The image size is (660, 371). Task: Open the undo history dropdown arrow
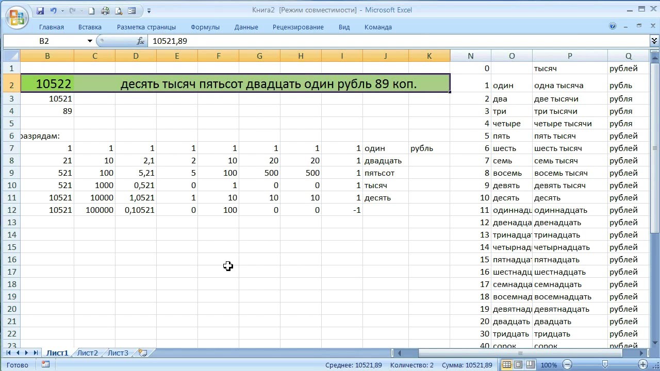click(62, 10)
